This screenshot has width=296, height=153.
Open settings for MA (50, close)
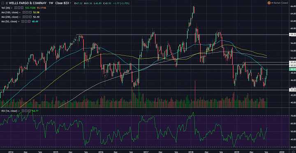click(26, 21)
